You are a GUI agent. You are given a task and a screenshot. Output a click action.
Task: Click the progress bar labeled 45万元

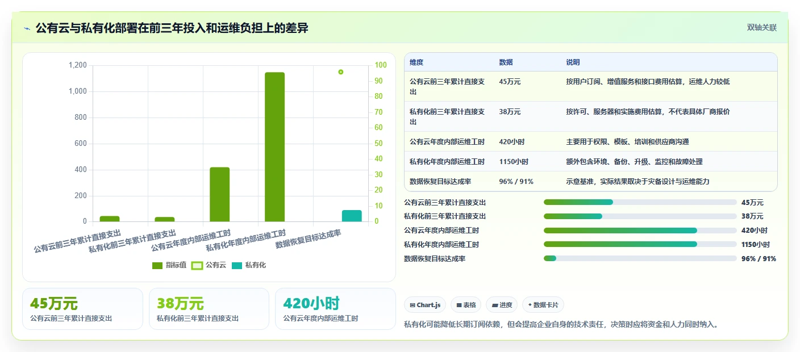640,202
